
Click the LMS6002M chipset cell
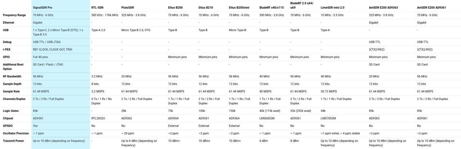coord(267,118)
